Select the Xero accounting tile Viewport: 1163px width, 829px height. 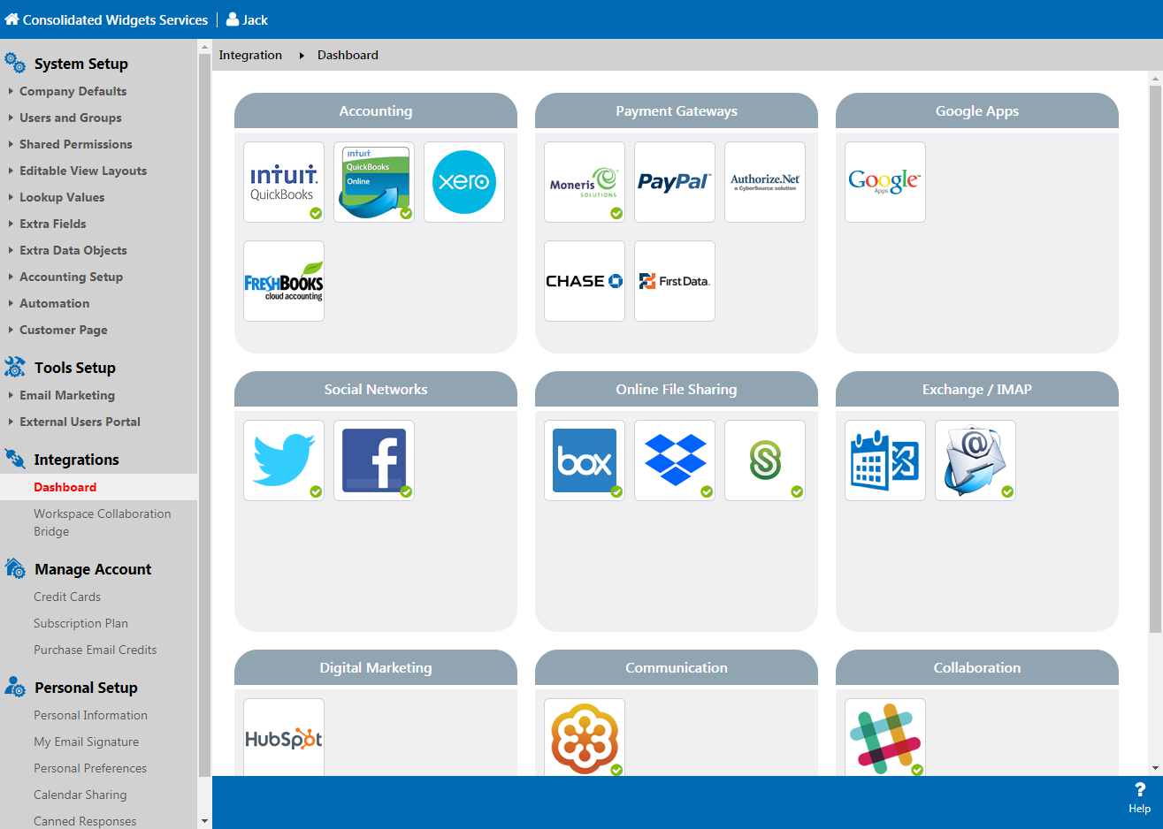pyautogui.click(x=464, y=182)
